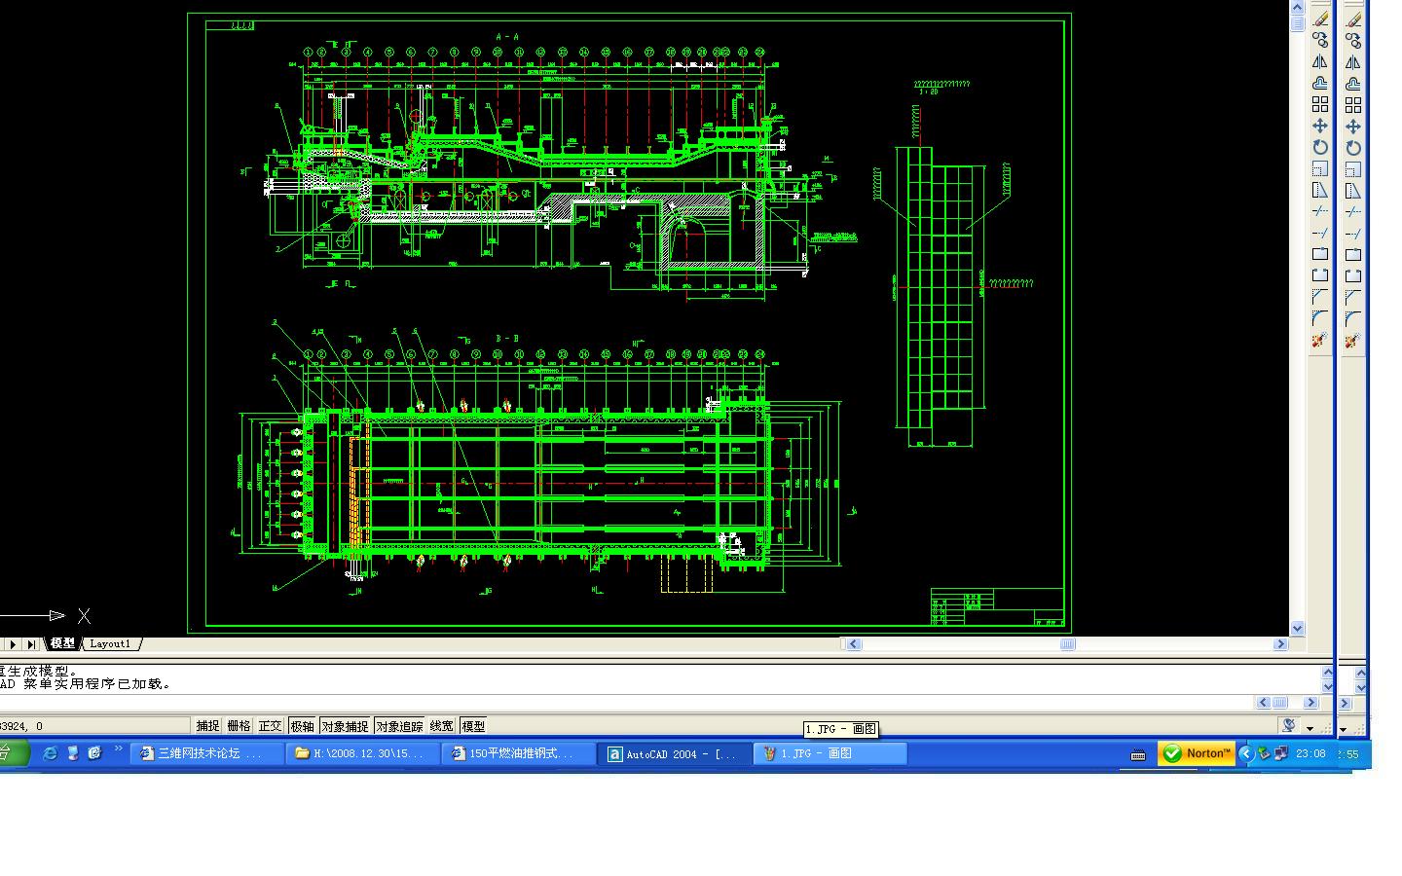Expand quick launch overflow chevron
This screenshot has width=1402, height=876.
(119, 749)
